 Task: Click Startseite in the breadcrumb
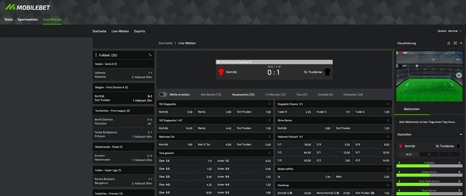(x=165, y=43)
